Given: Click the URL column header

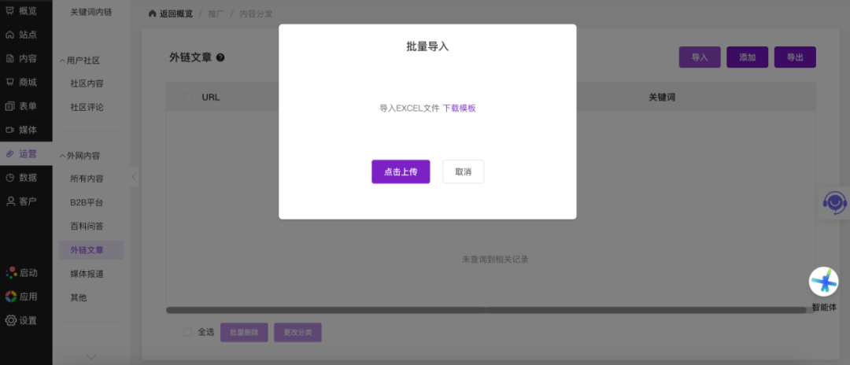Looking at the screenshot, I should (211, 98).
